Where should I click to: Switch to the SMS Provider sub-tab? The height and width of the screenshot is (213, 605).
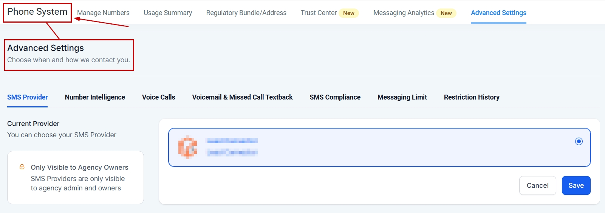(x=28, y=97)
